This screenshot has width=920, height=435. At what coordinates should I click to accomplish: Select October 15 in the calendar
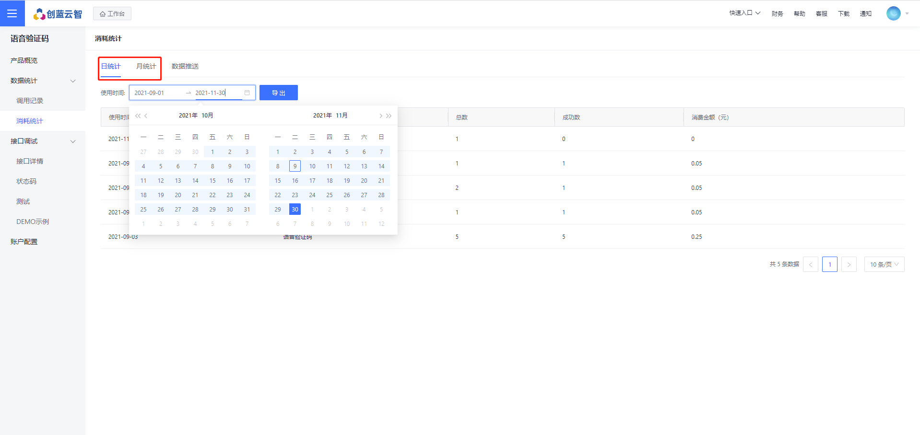[212, 181]
